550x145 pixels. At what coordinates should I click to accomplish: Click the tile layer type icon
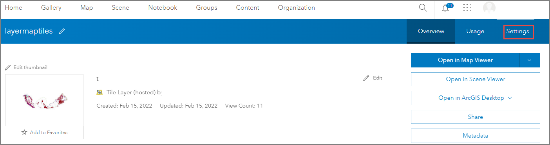point(100,92)
